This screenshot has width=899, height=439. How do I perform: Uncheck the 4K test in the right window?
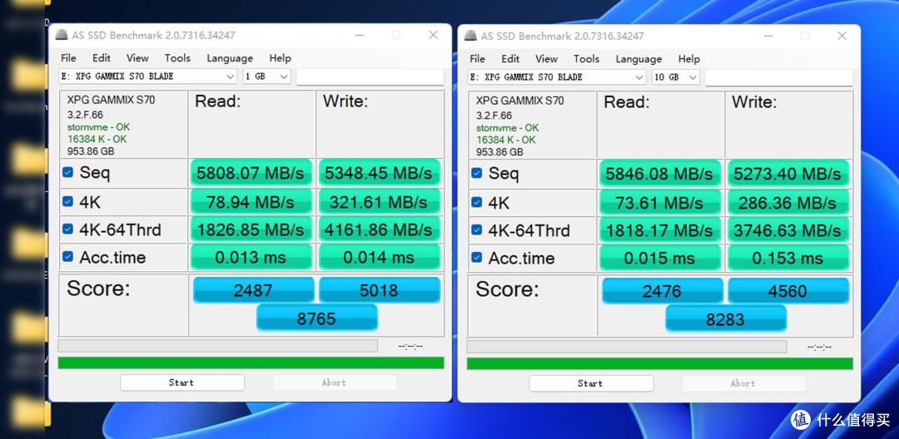coord(476,202)
